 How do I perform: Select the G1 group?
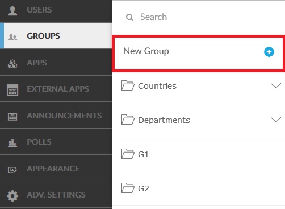point(199,154)
